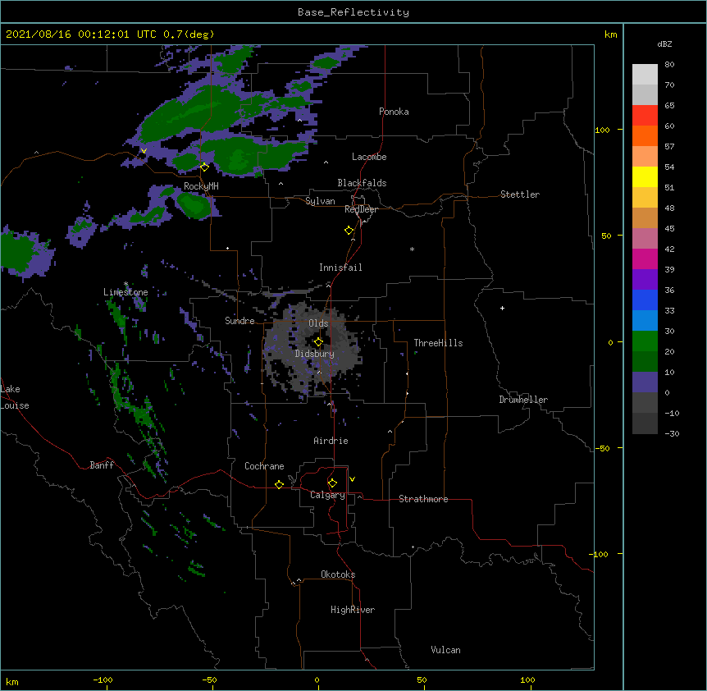Viewport: 707px width, 691px height.
Task: Click the yellow diamond marker near Cochrane
Action: pos(279,484)
